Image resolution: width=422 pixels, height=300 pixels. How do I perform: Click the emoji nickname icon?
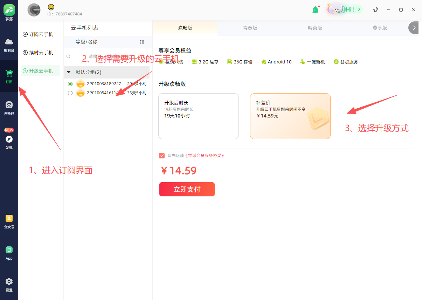(51, 7)
